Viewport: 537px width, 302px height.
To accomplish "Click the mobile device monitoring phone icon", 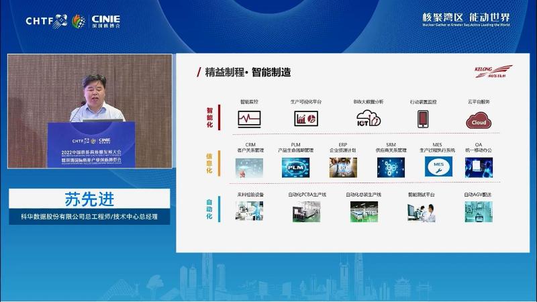I will pos(423,119).
